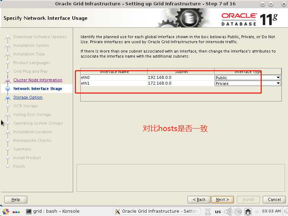The height and width of the screenshot is (216, 288).
Task: Show hidden tray icons arrow
Action: [257, 212]
